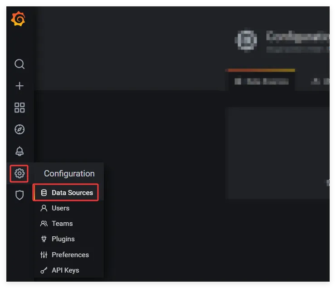Open the Search magnifier in sidebar
Screen dimensions: 336x288
click(19, 64)
